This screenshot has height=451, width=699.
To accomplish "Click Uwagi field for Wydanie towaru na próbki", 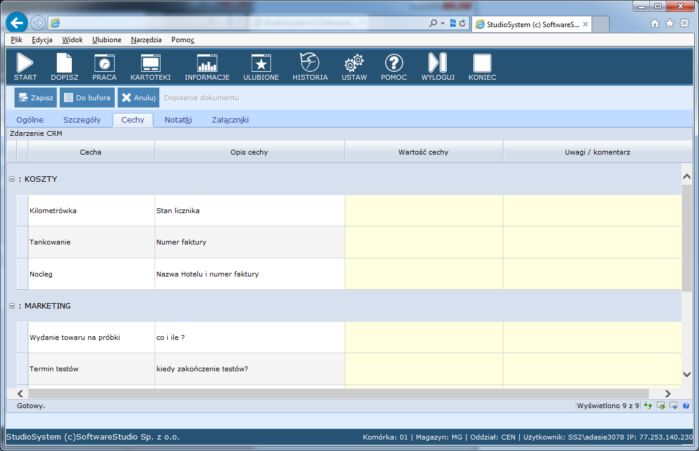I will pyautogui.click(x=592, y=337).
